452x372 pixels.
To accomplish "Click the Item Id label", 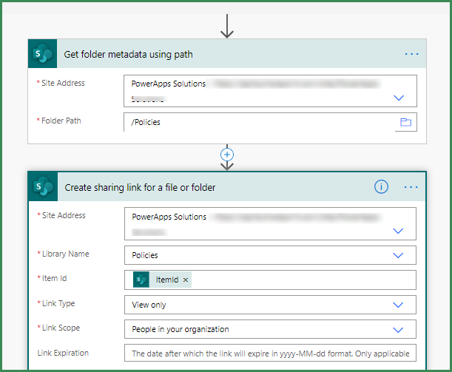I will (54, 278).
